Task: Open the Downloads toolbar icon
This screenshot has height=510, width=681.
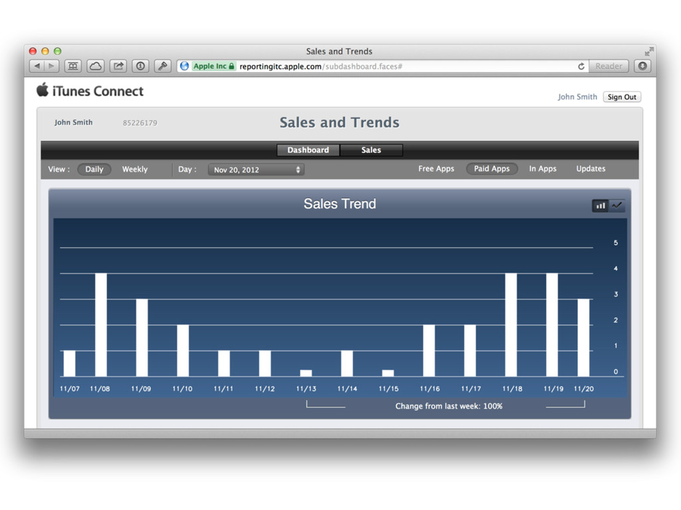Action: click(x=642, y=66)
